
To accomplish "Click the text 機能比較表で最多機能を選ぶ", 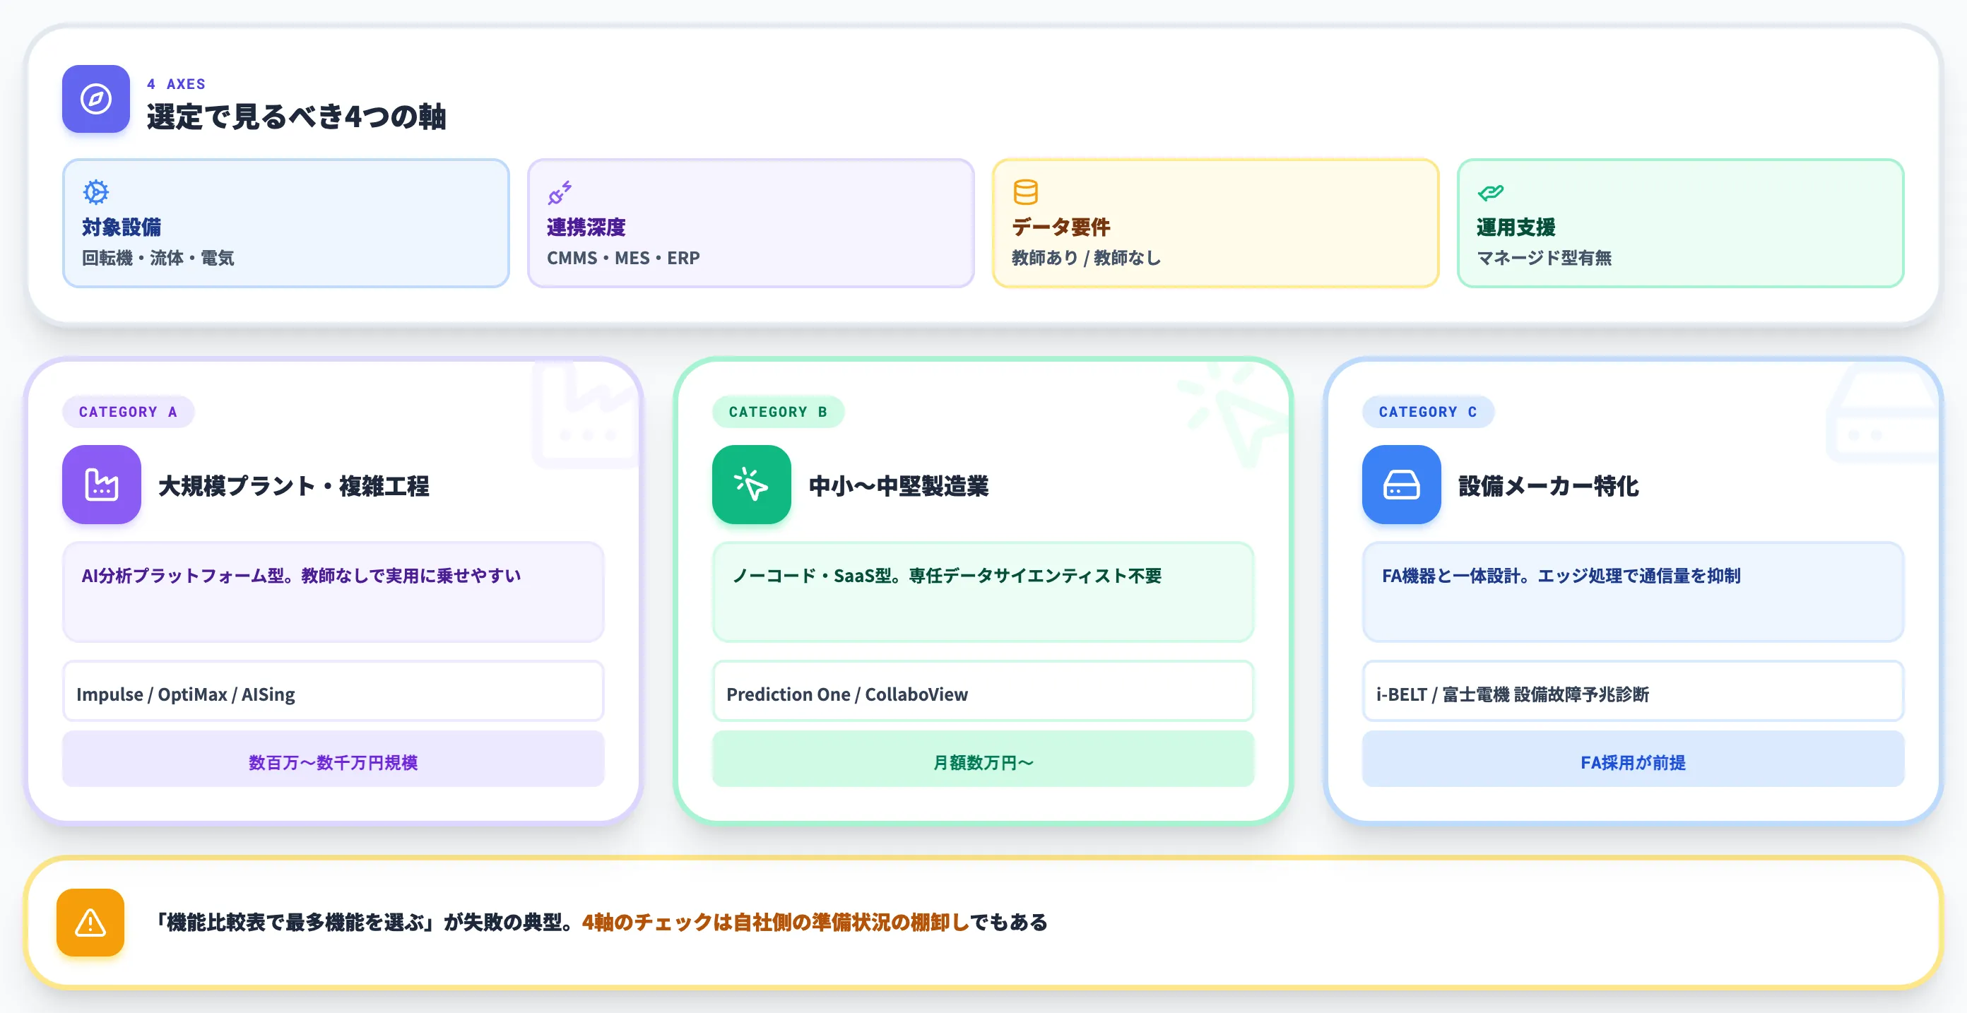I will (x=296, y=922).
